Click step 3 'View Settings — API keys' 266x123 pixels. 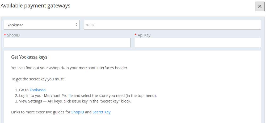coord(75,101)
